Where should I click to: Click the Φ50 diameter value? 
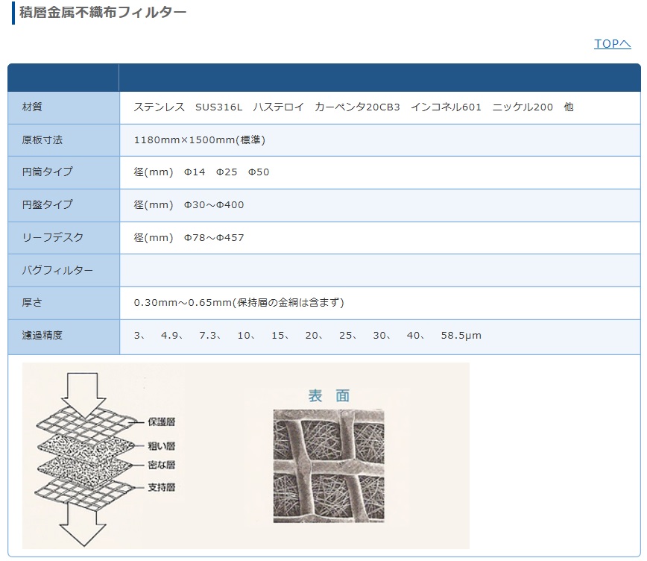point(259,172)
